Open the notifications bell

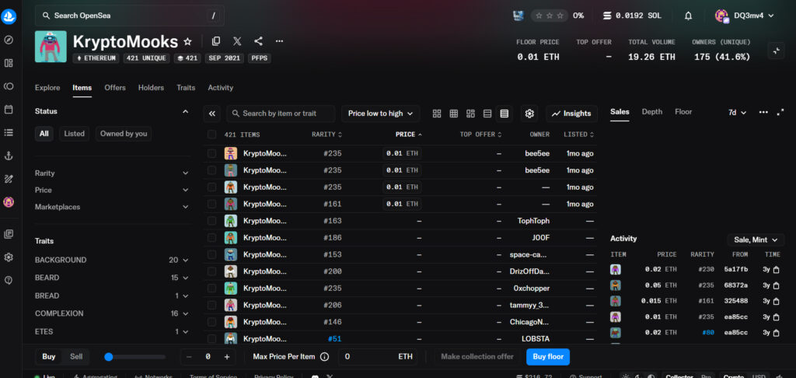point(688,16)
